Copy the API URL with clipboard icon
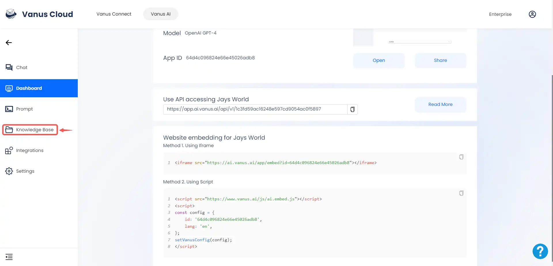Image resolution: width=553 pixels, height=266 pixels. click(352, 109)
